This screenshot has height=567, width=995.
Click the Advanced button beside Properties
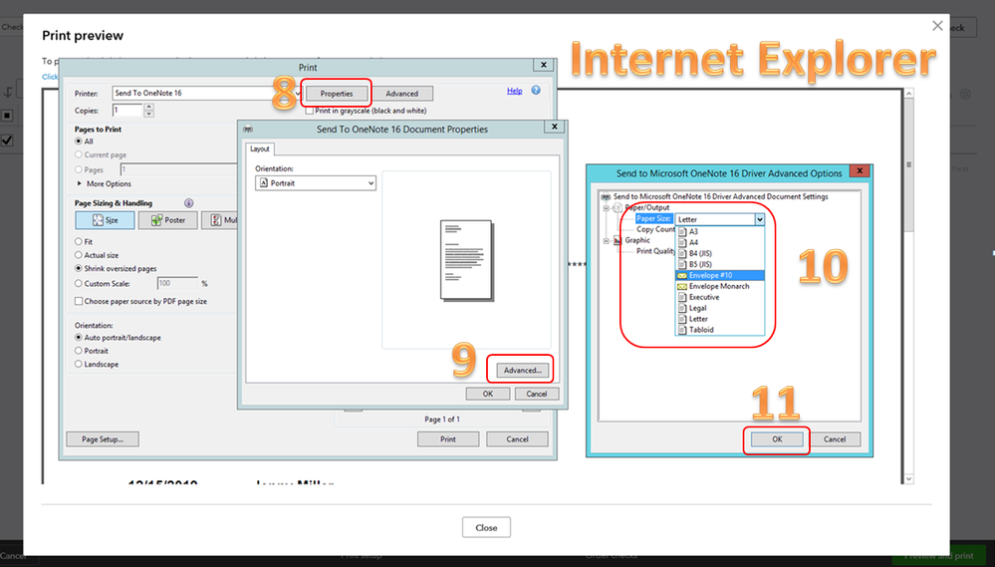(401, 94)
